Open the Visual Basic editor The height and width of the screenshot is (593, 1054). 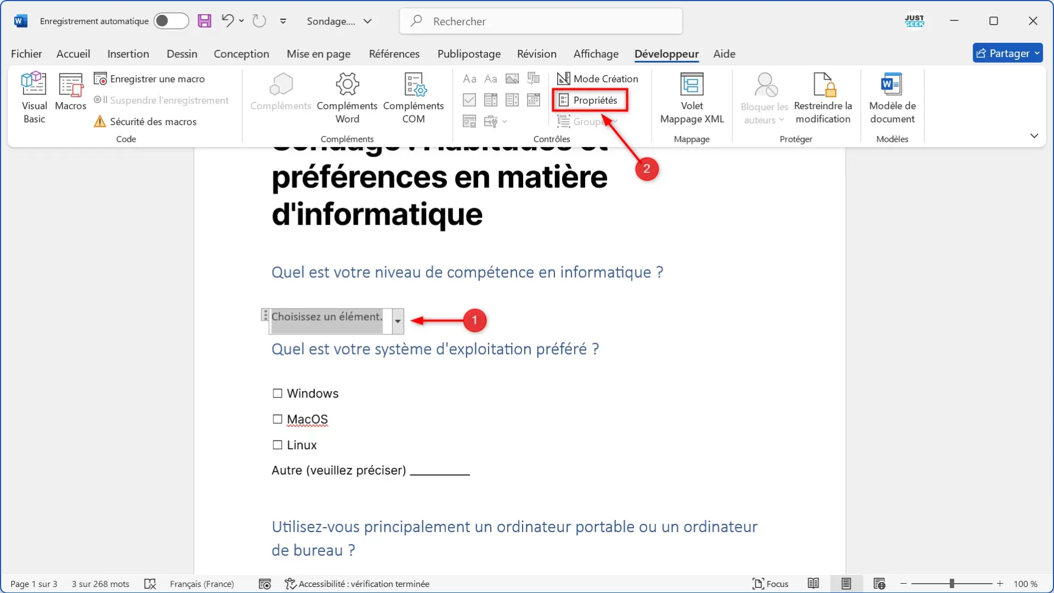coord(34,98)
